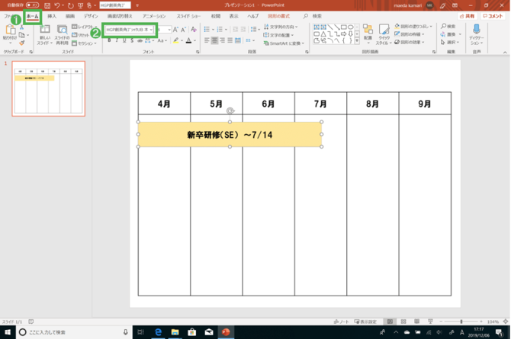The width and height of the screenshot is (511, 339).
Task: Toggle text Shadow (S) formatting
Action: pyautogui.click(x=132, y=40)
